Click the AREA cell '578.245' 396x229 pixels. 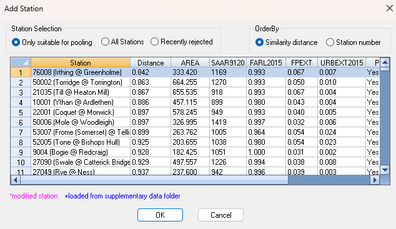(x=190, y=112)
